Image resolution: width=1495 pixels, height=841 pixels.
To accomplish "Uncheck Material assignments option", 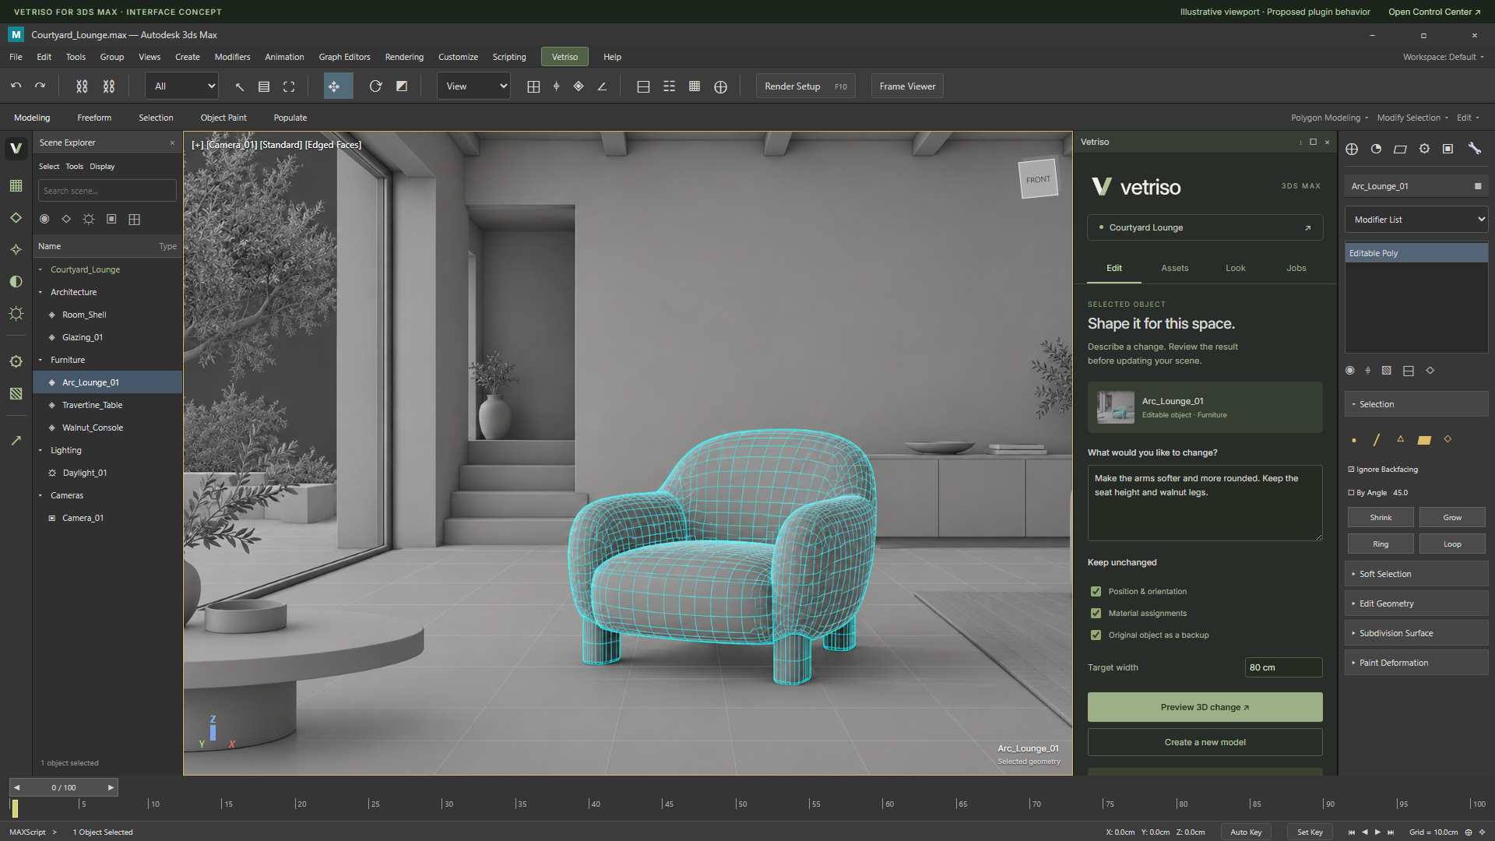I will [x=1096, y=614].
